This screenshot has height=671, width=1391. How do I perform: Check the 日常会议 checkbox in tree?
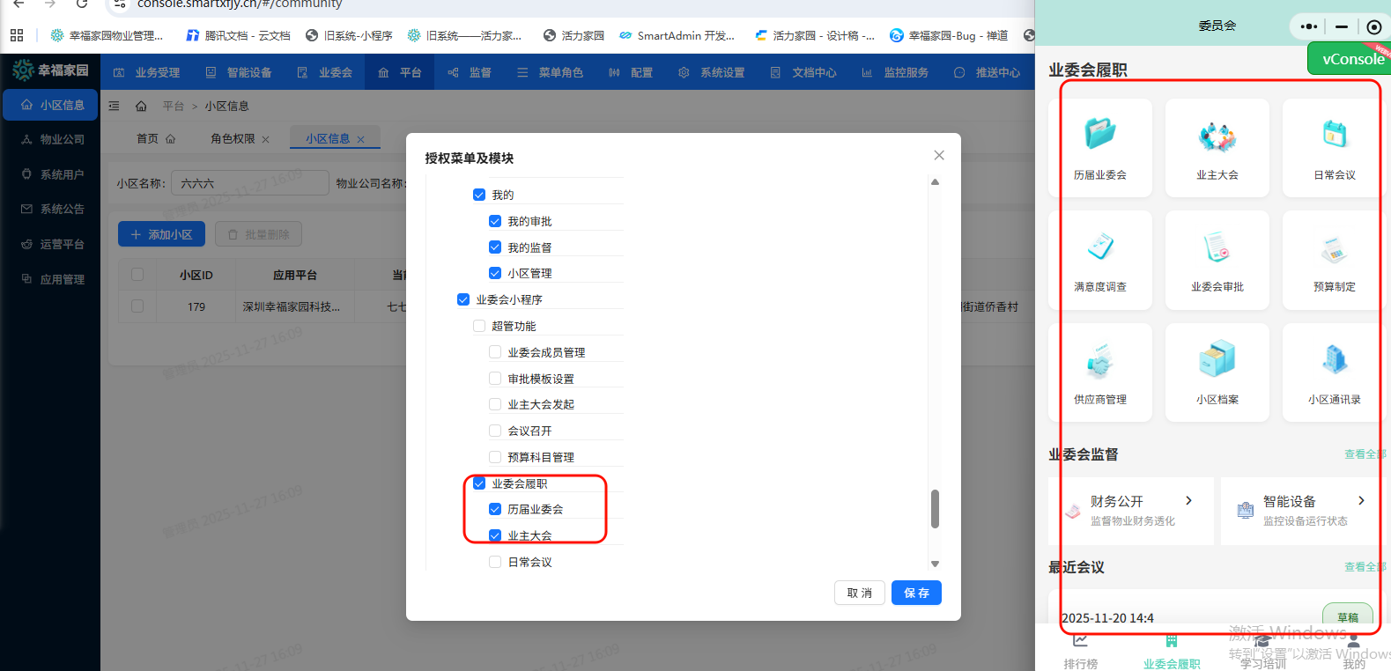[x=495, y=562]
